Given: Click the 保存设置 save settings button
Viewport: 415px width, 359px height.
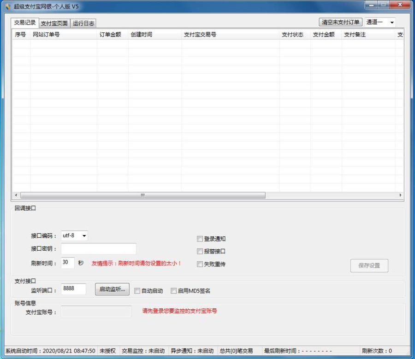Looking at the screenshot, I should (x=369, y=265).
